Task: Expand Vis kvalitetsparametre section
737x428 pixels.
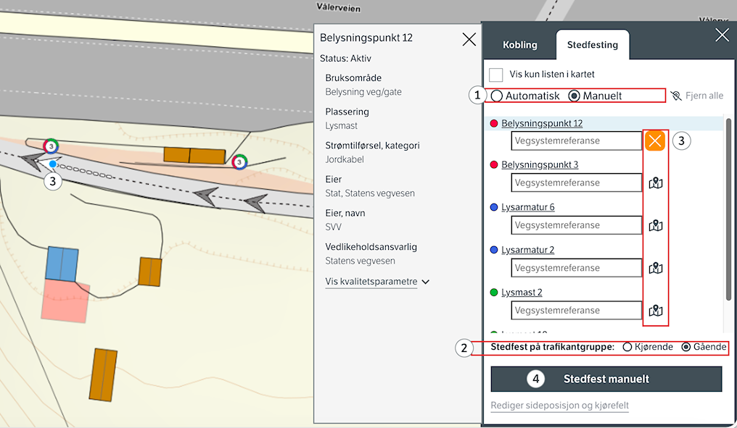Action: 377,282
